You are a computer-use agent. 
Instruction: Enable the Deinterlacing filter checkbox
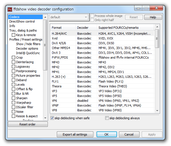point(13,62)
